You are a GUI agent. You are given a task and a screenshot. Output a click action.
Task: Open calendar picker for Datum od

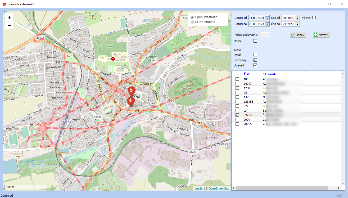267,18
